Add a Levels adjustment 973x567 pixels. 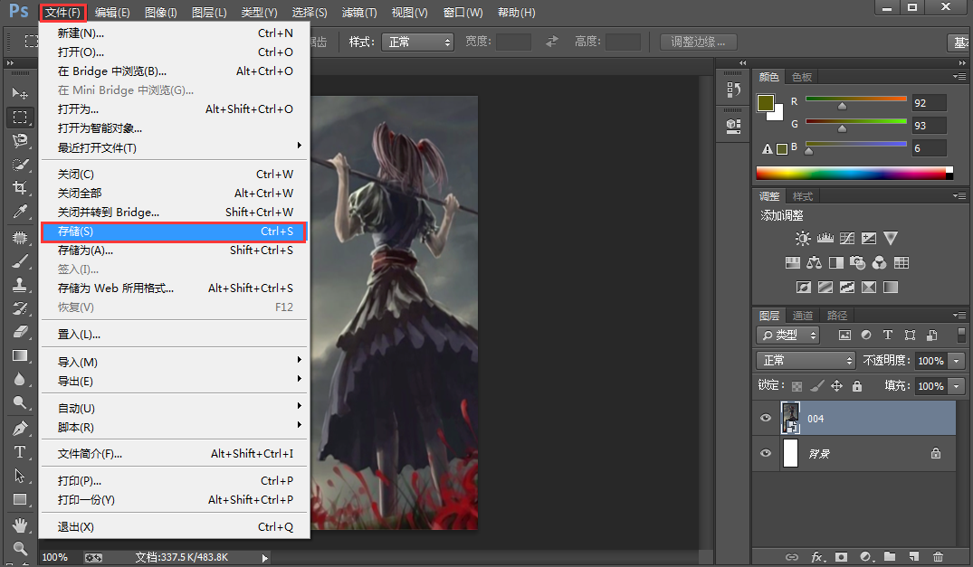click(x=825, y=239)
